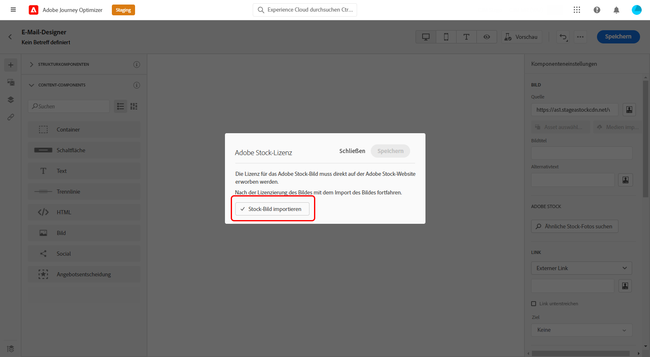Viewport: 650px width, 357px height.
Task: Select the Container component
Action: point(84,129)
